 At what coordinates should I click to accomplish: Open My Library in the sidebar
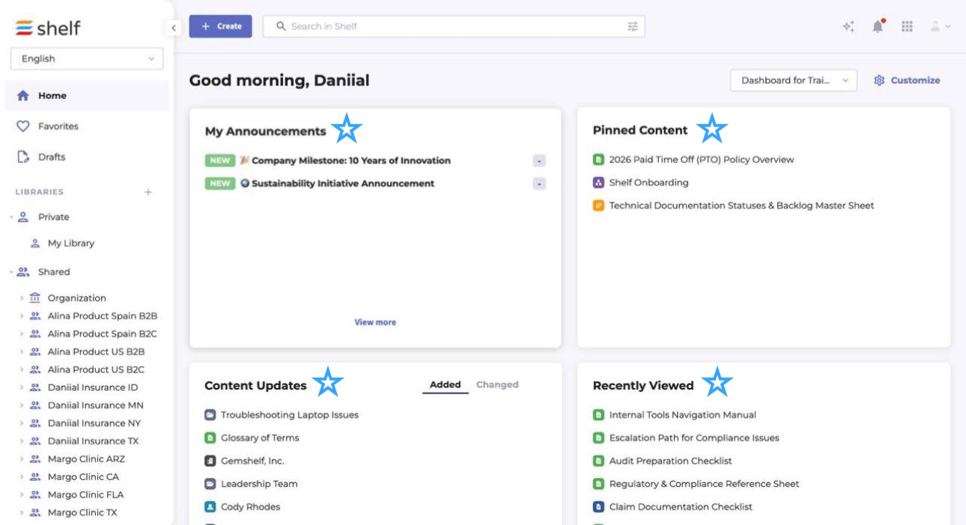point(71,244)
